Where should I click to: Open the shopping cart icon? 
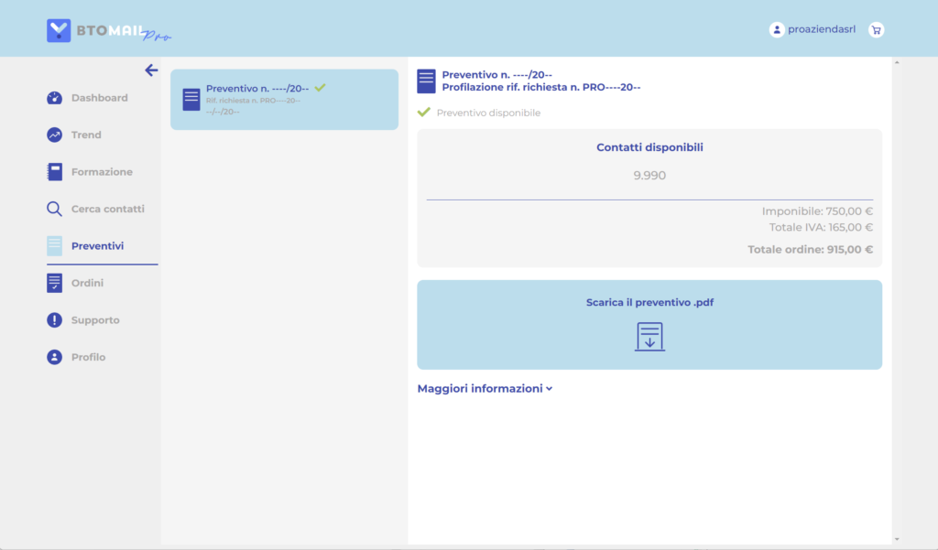coord(876,29)
